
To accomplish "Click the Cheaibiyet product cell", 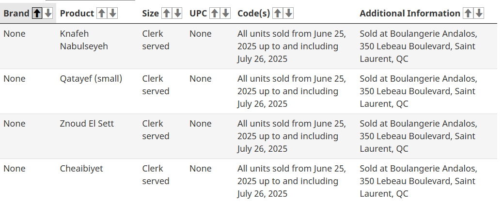I will (x=81, y=169).
